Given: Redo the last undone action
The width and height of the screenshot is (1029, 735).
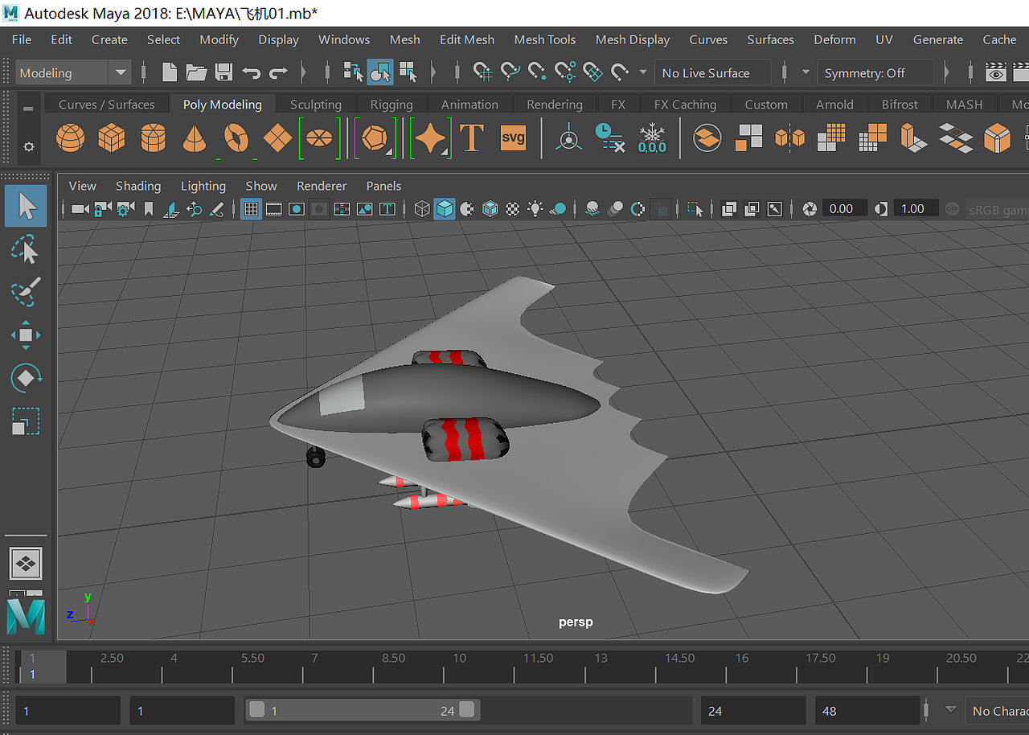Looking at the screenshot, I should [278, 73].
